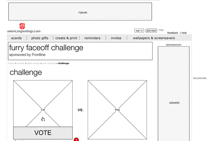This screenshot has width=212, height=141.
Task: Click the ecards breadcrumb link
Action: click(x=21, y=63)
